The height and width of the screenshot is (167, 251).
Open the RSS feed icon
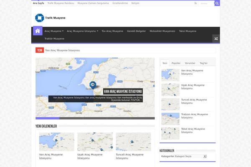coord(195,3)
